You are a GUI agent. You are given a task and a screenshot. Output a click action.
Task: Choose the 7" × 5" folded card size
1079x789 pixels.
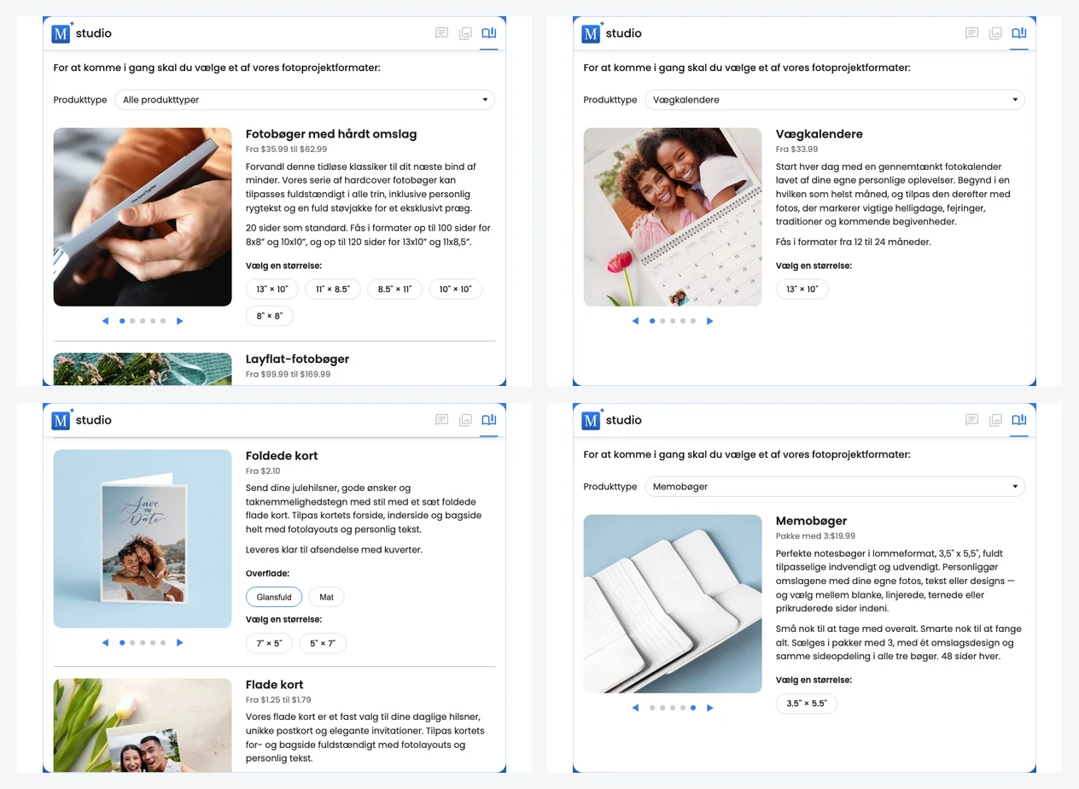[270, 643]
